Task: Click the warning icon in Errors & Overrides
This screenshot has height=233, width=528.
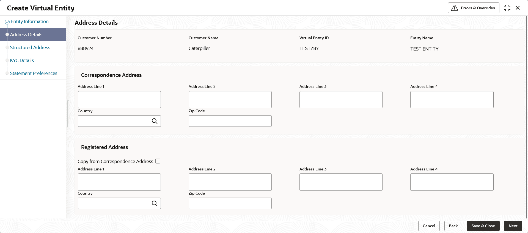Action: (455, 8)
